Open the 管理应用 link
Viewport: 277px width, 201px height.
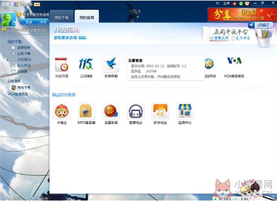(219, 38)
